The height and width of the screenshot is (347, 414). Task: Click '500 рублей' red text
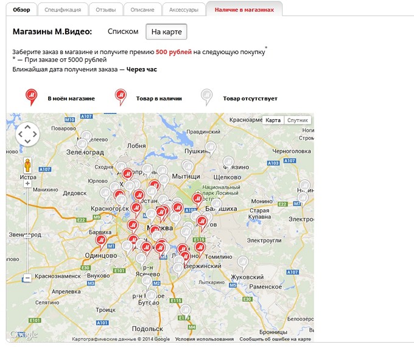[174, 52]
